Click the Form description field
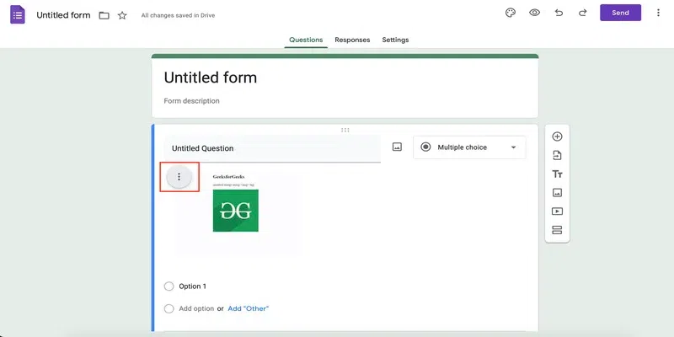This screenshot has height=337, width=674. (192, 101)
